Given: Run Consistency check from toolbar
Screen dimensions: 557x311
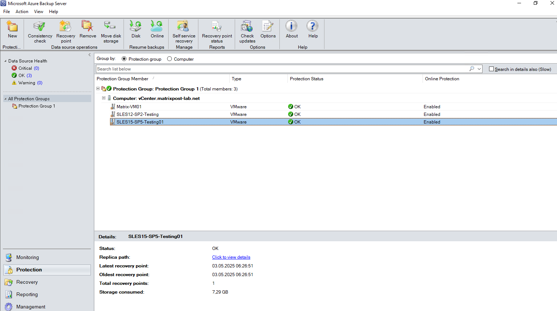Looking at the screenshot, I should tap(40, 26).
